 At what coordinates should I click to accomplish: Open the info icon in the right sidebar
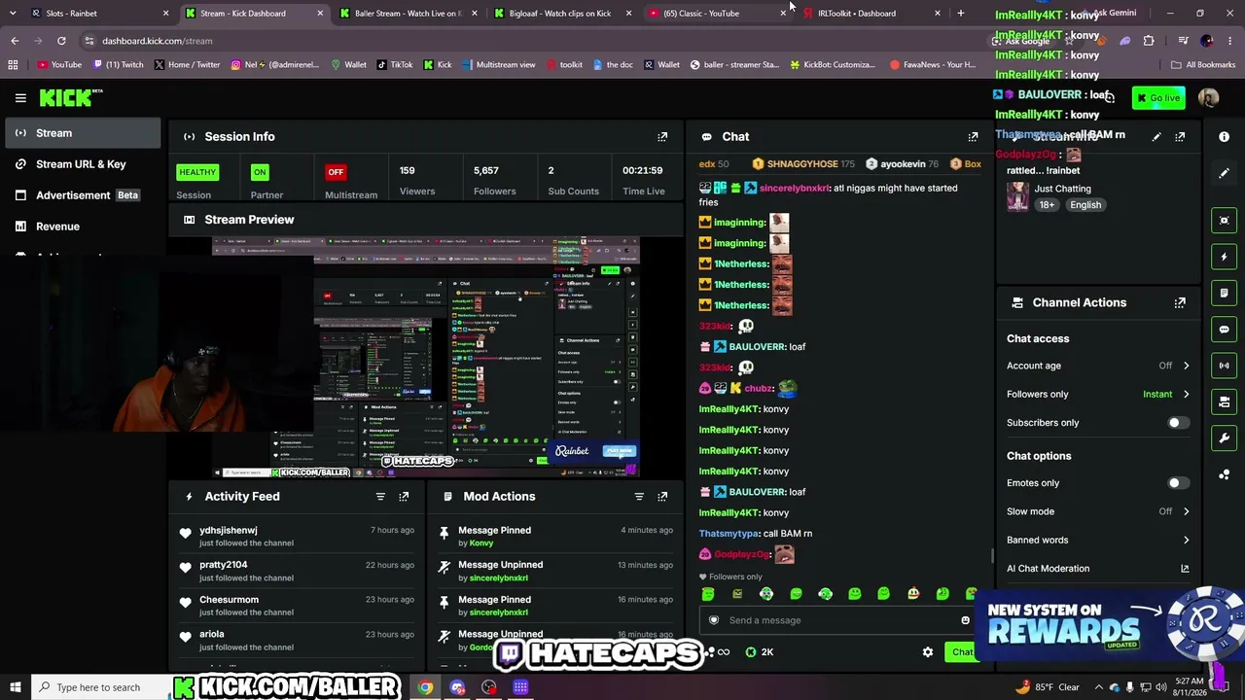[1224, 137]
